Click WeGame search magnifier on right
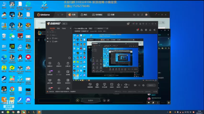 point(163,23)
